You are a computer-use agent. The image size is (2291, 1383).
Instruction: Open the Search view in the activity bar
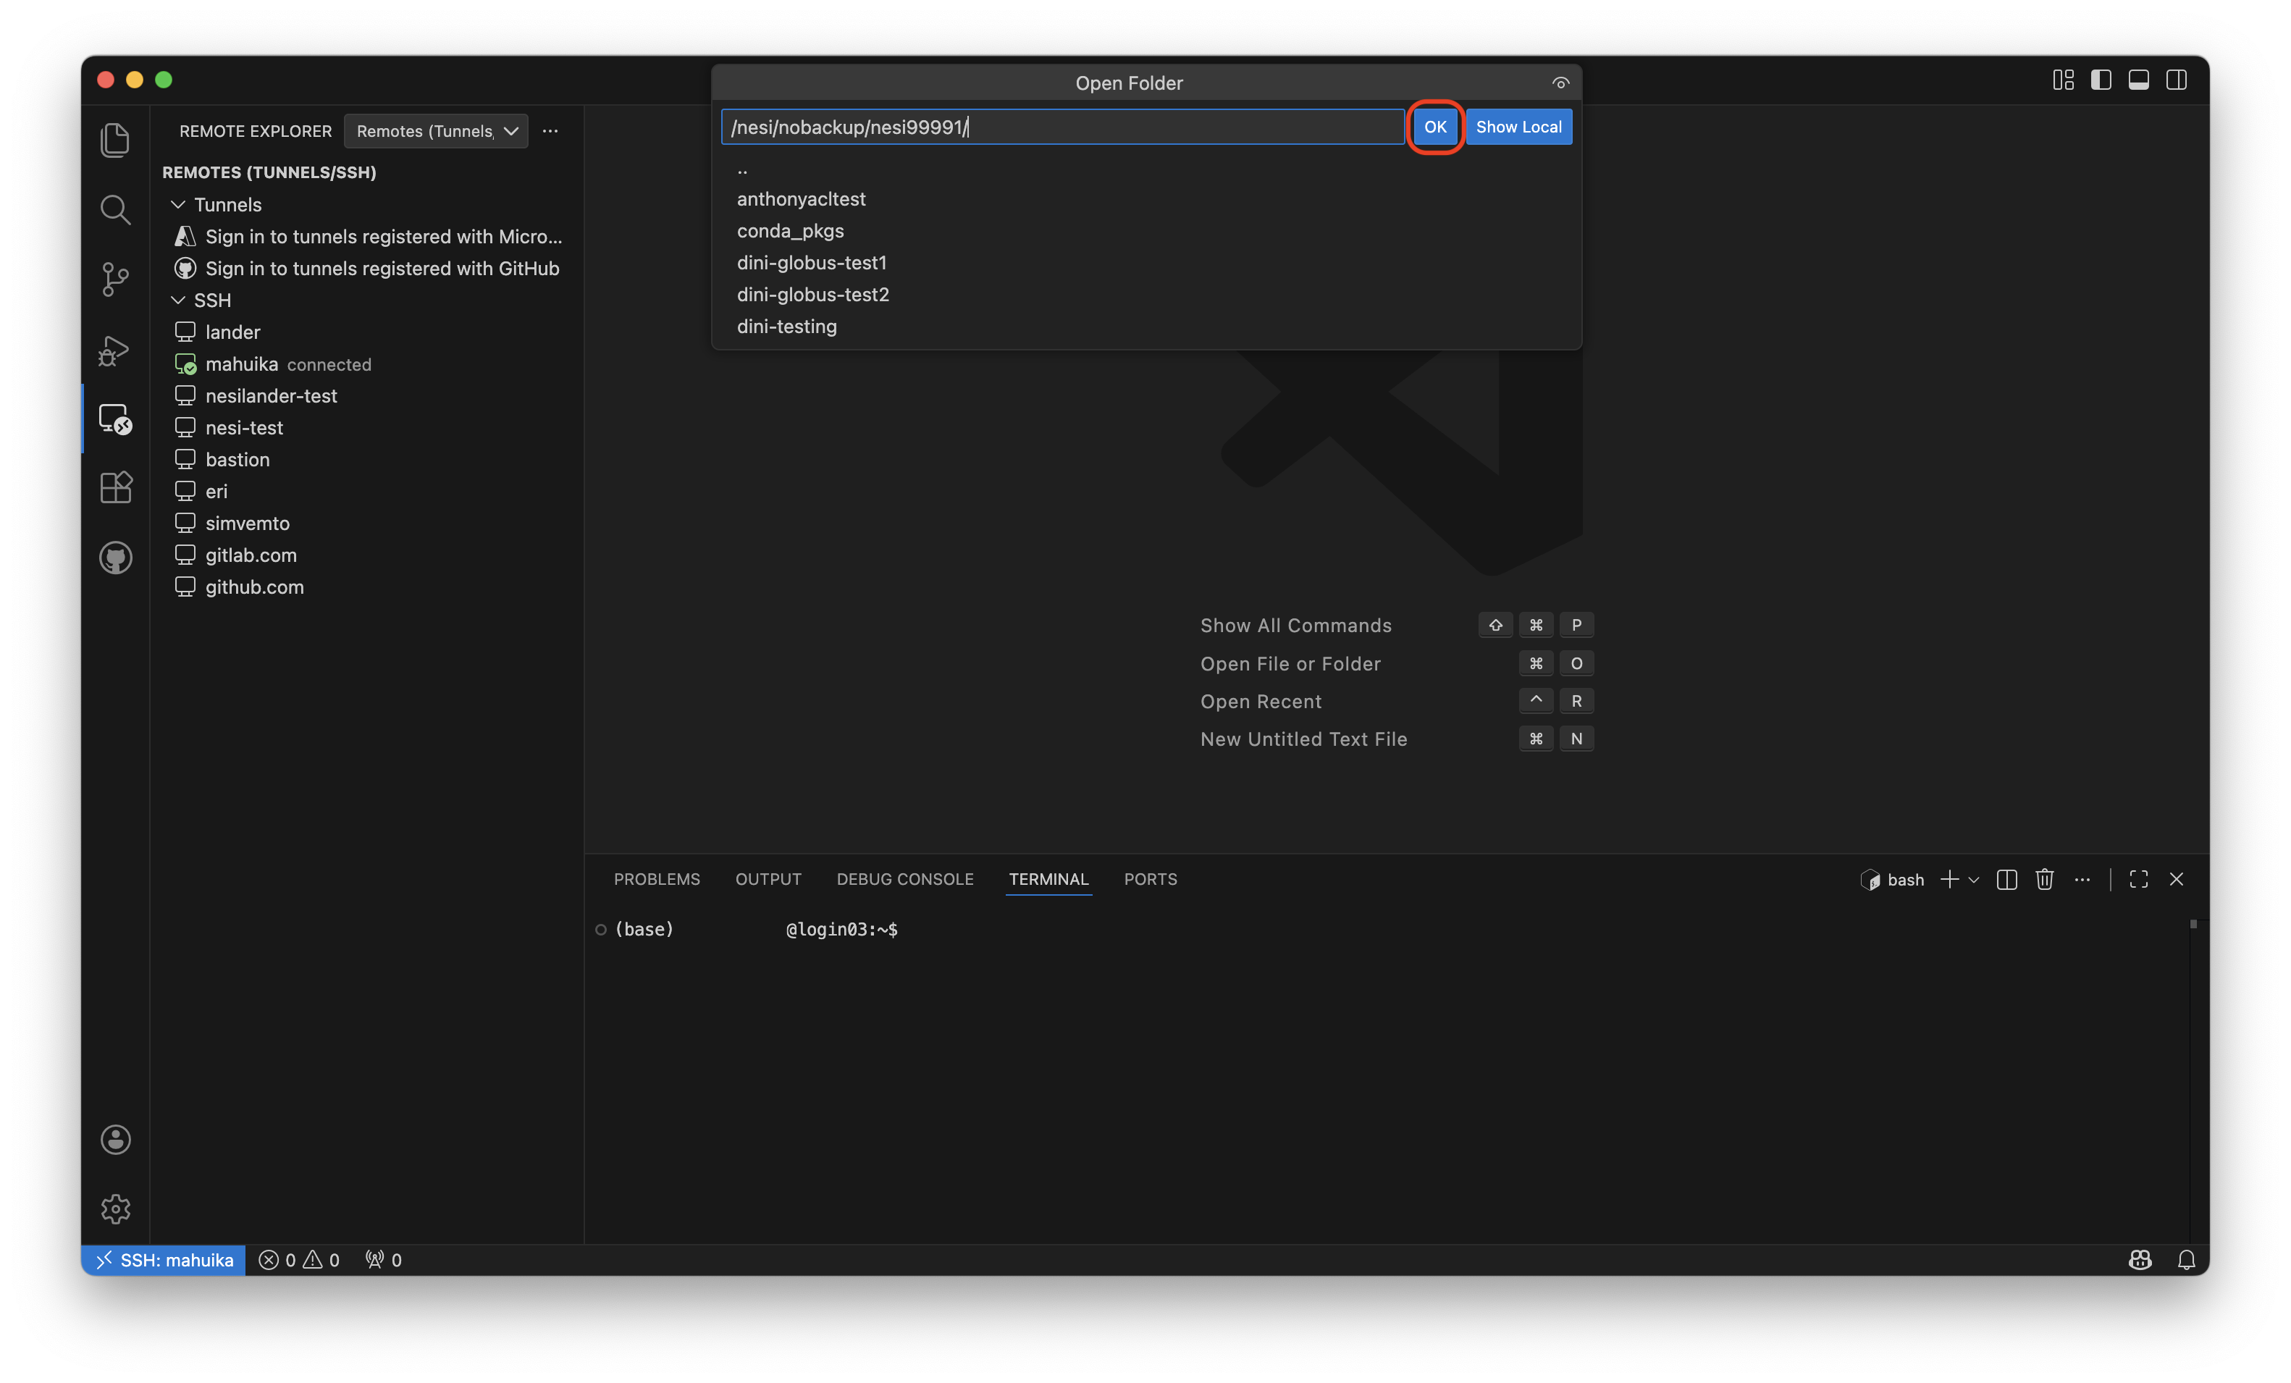coord(115,209)
